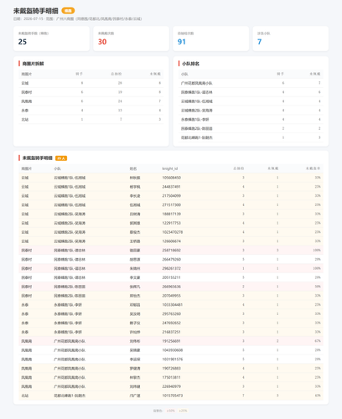Click the summary card showing 25
Viewport: 342px width, 419px height.
pyautogui.click(x=51, y=39)
